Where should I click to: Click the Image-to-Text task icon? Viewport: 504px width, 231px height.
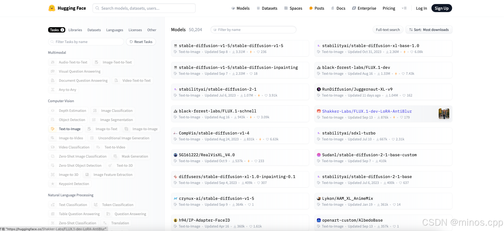89,129
